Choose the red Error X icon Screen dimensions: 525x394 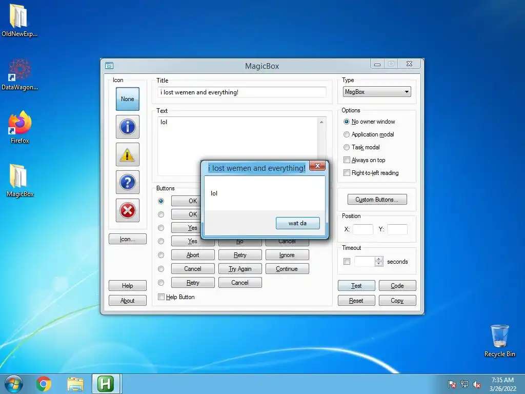pos(128,210)
